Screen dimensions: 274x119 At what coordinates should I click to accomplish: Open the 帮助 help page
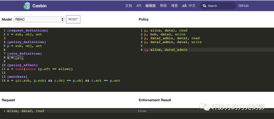(x=163, y=6)
